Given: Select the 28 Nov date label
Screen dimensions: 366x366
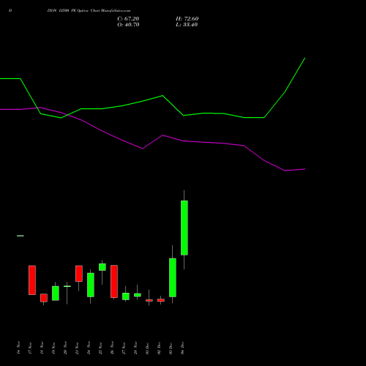Looking at the screenshot, I should (x=135, y=348).
